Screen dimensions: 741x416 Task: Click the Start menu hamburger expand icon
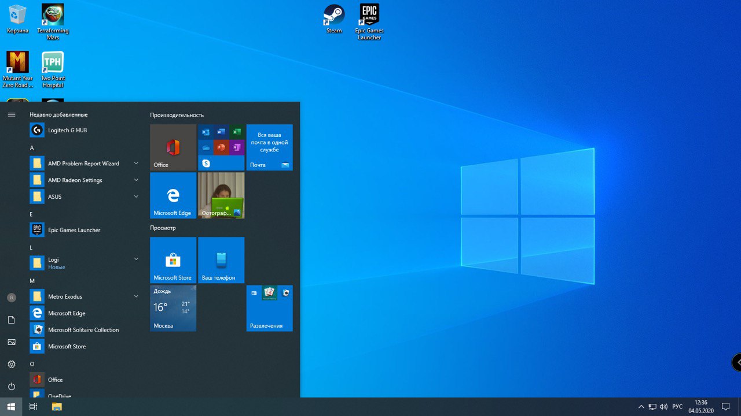[12, 115]
